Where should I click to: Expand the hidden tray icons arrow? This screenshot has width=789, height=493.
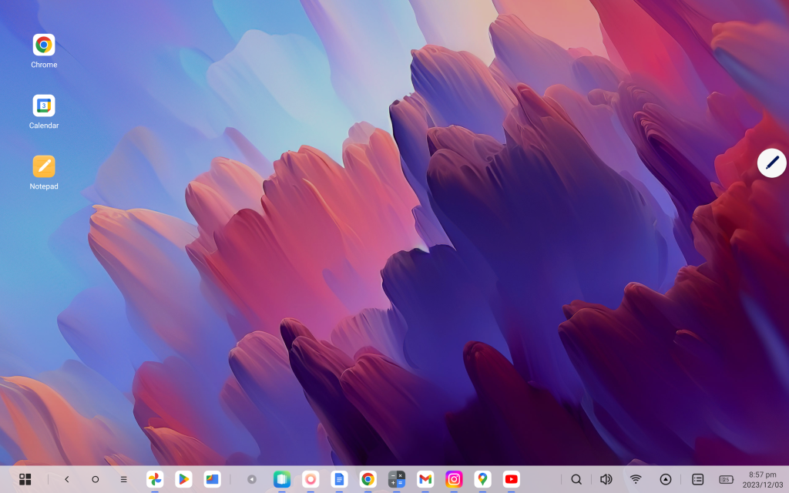point(666,479)
